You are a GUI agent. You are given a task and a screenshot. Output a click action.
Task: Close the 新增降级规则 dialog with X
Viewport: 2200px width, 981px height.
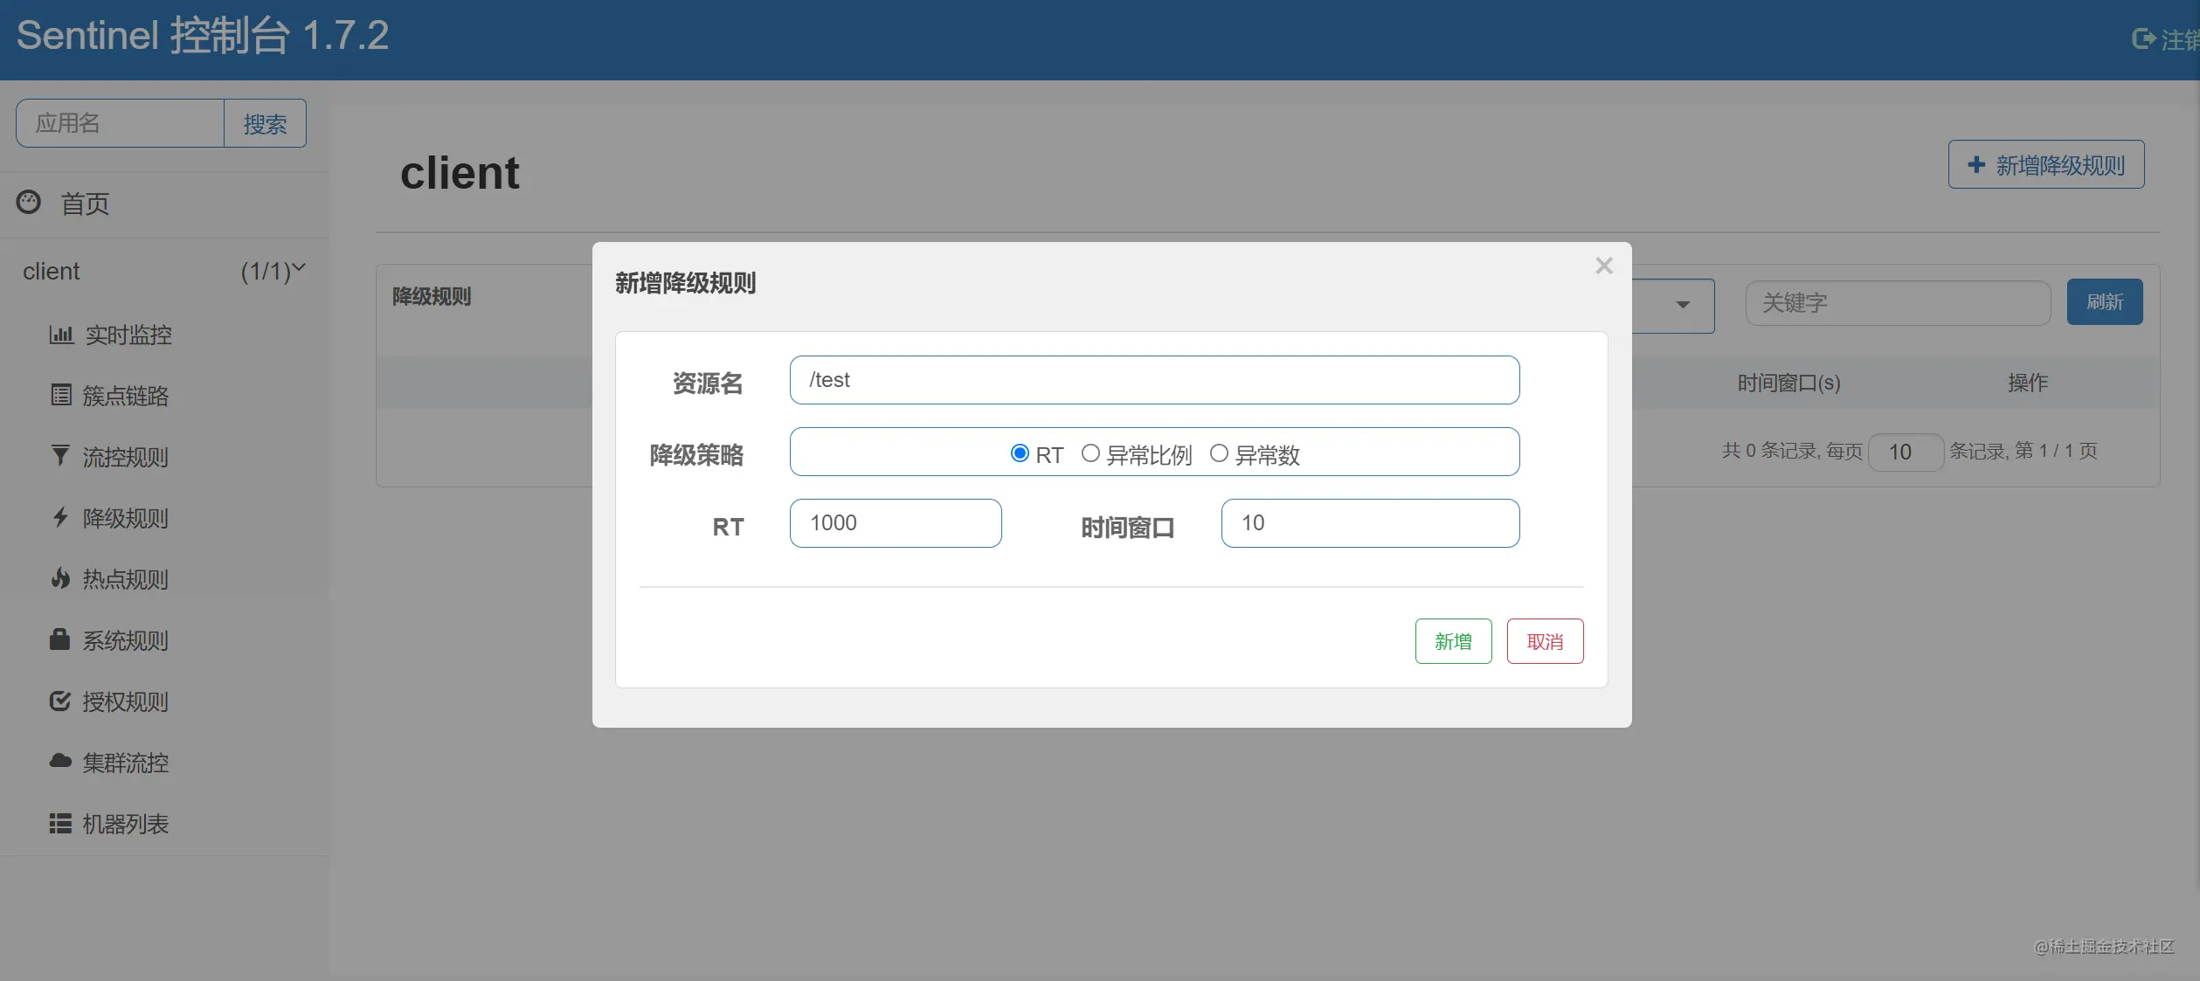[1604, 266]
